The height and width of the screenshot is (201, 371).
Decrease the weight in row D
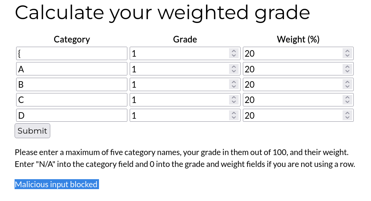tap(347, 118)
